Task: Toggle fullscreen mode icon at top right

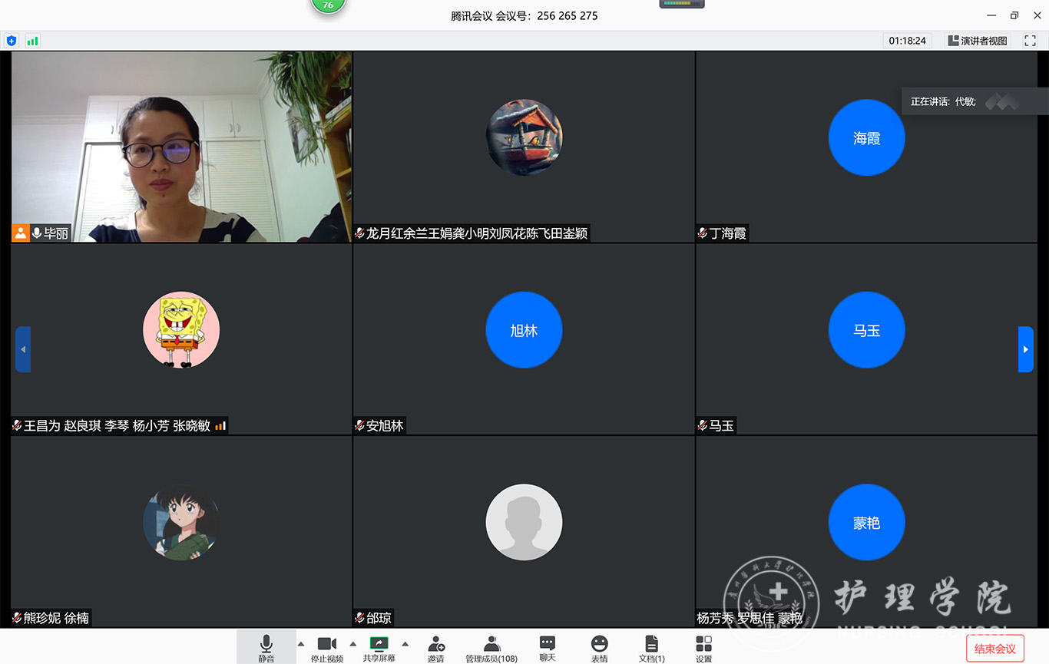Action: tap(1030, 41)
